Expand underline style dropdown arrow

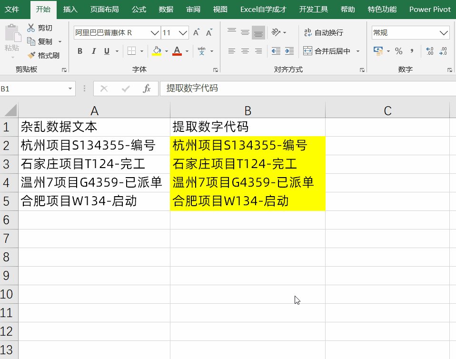coord(117,51)
